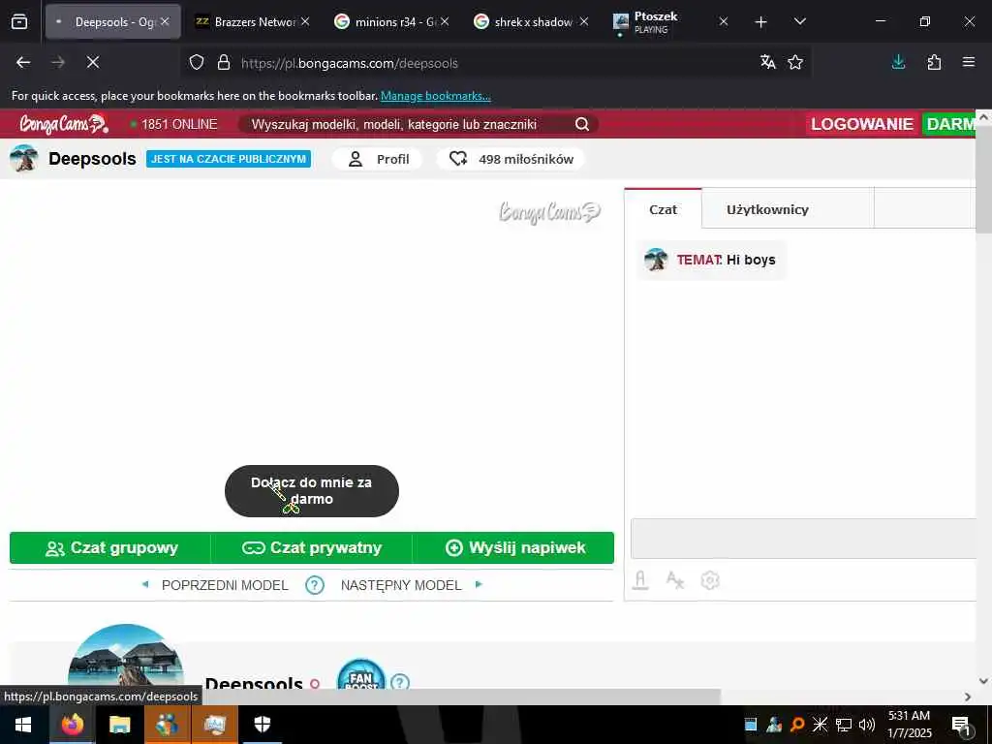This screenshot has height=744, width=992.
Task: Open chat settings gear icon
Action: tap(710, 580)
